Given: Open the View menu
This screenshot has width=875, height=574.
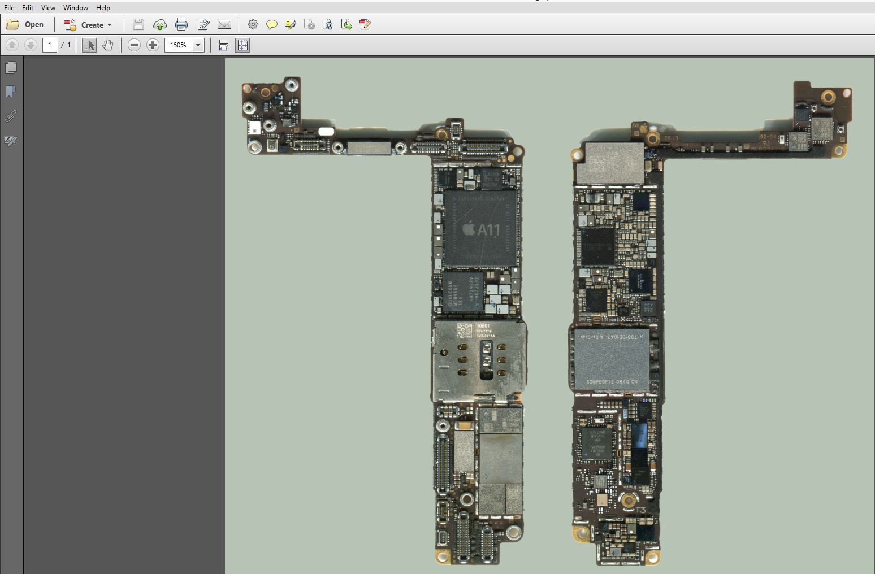Looking at the screenshot, I should coord(48,8).
